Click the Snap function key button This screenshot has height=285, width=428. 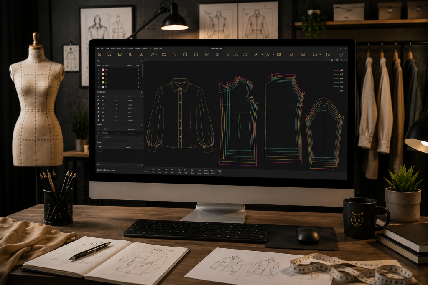pyautogui.click(x=199, y=172)
